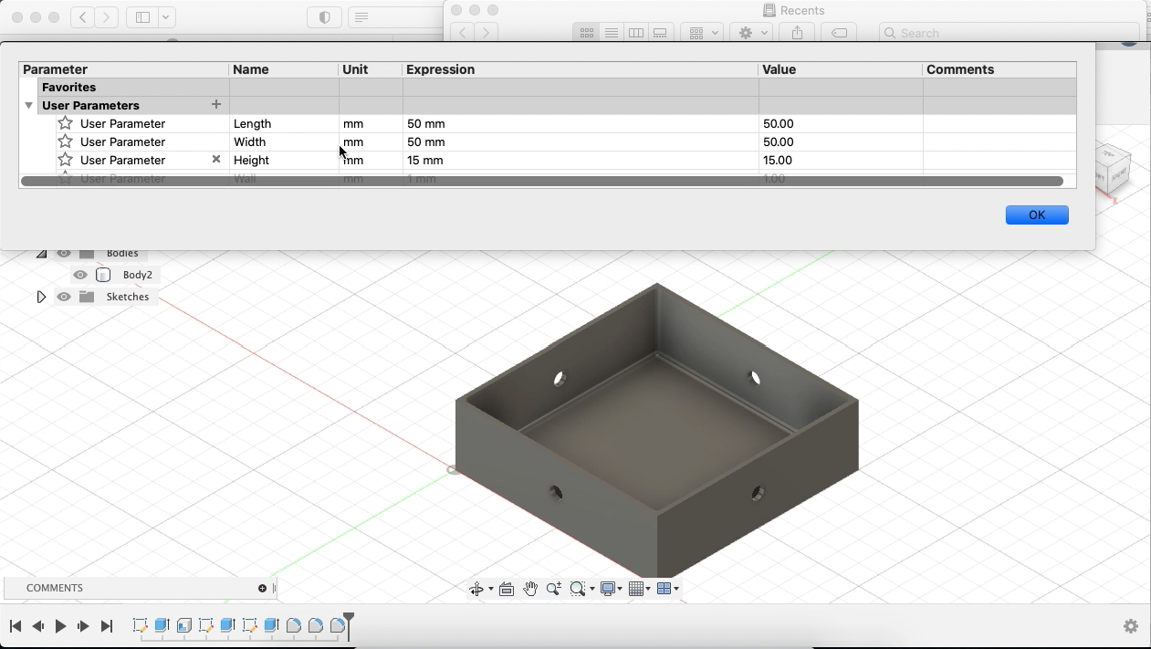Click ViewCube in viewport corner
Screen dimensions: 1151x649
pos(1114,168)
